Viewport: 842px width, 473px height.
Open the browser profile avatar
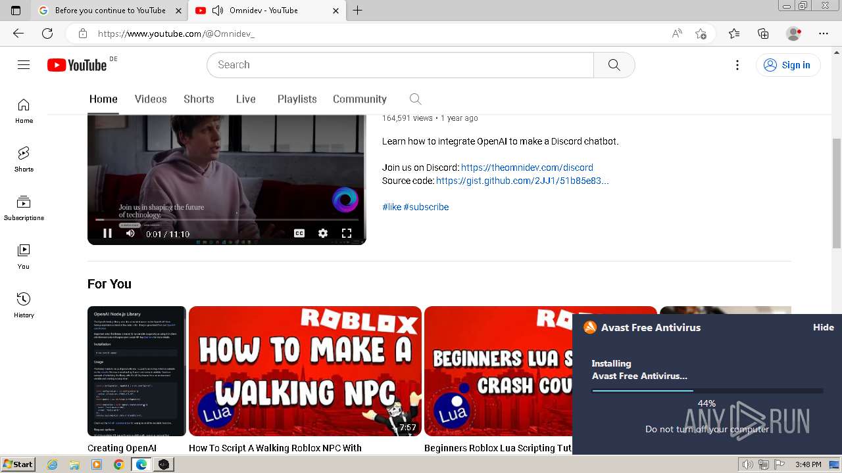pos(794,34)
